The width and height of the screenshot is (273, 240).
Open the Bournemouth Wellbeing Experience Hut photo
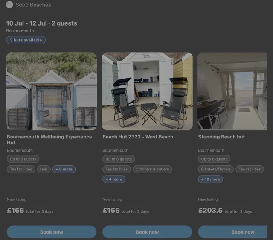52,91
